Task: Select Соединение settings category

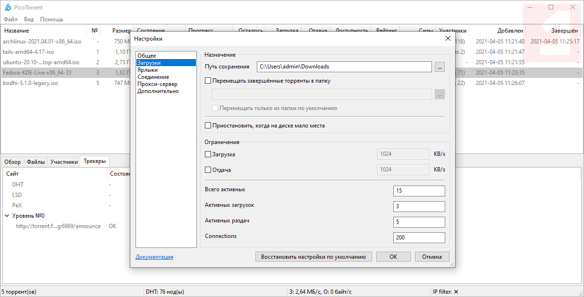Action: coord(166,77)
